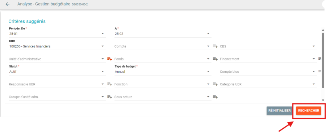Expand the CBS dropdown
This screenshot has height=132, width=326.
268,47
